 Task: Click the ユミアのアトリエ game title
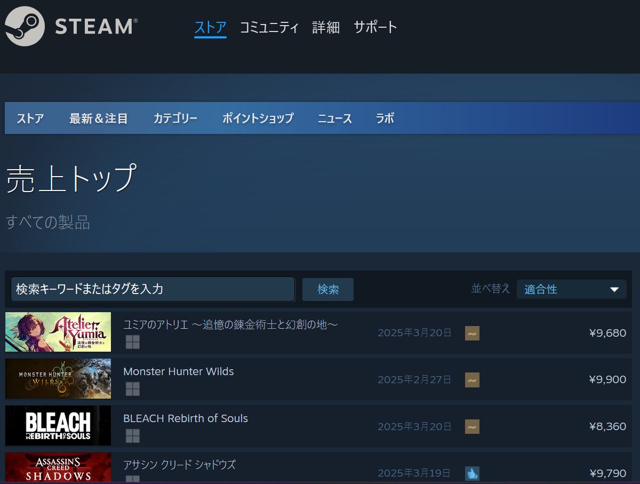click(230, 324)
